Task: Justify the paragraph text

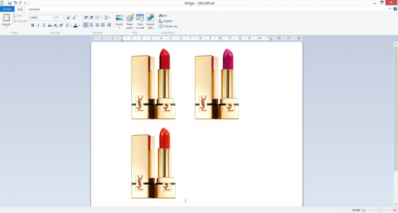Action: (103, 25)
